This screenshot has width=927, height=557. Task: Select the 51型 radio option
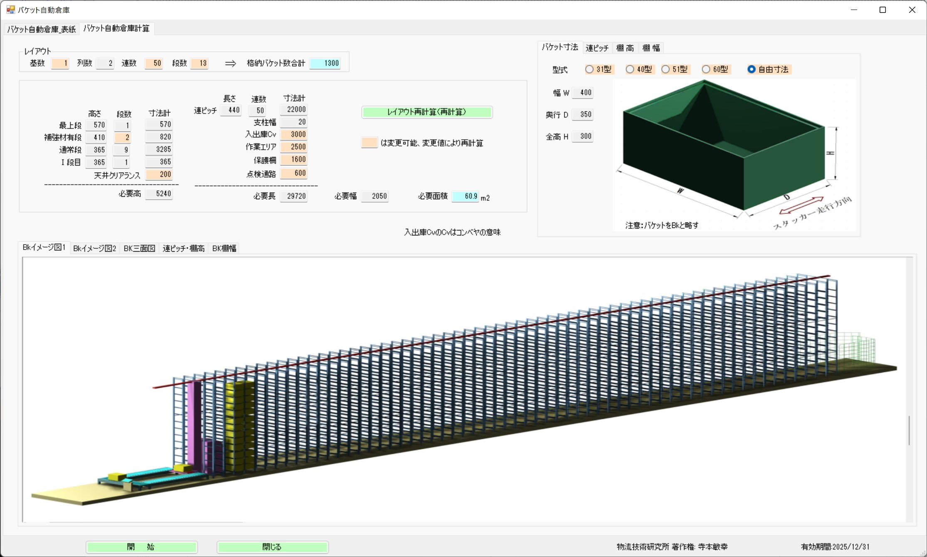(x=666, y=69)
